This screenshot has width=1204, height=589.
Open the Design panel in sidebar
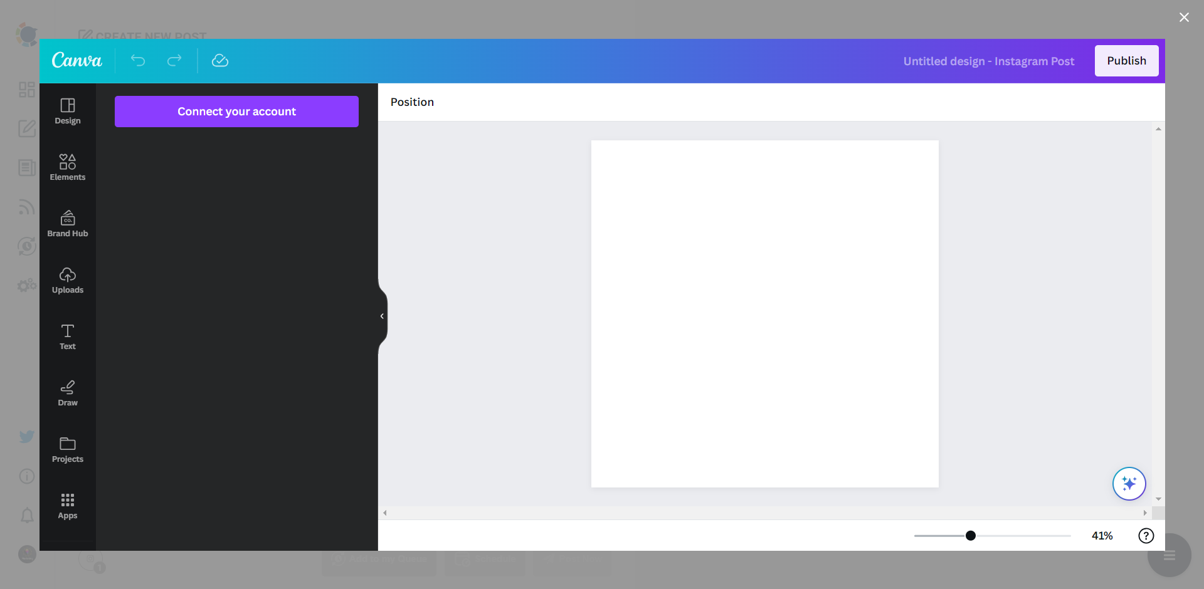tap(68, 111)
